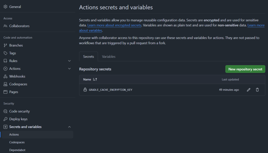Select the Collaborators people icon
The height and width of the screenshot is (153, 268).
[x=5, y=26]
